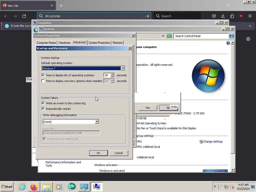
Task: Click the Firefox Search box
Action: pos(178,16)
